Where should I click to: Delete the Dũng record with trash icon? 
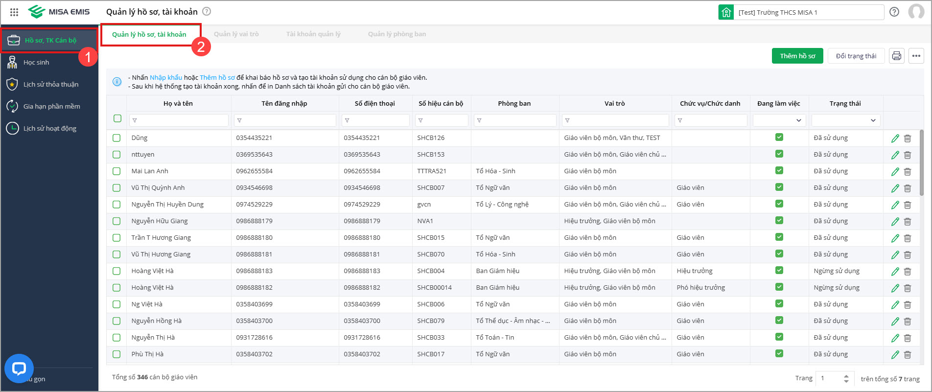tap(908, 138)
